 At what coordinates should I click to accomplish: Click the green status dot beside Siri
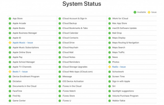click(x=110, y=86)
